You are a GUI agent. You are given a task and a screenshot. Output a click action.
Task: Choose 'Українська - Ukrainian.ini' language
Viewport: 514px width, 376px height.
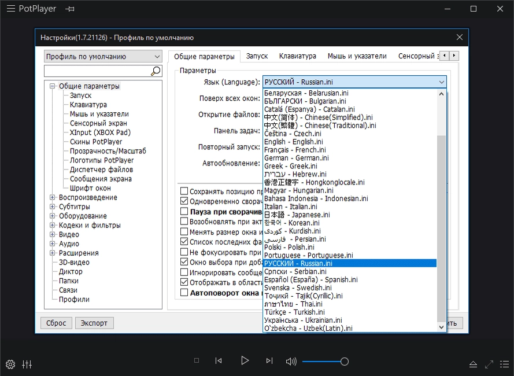tap(350, 320)
